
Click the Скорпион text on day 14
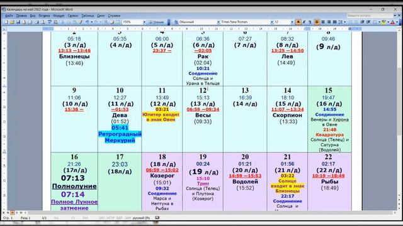(x=287, y=116)
